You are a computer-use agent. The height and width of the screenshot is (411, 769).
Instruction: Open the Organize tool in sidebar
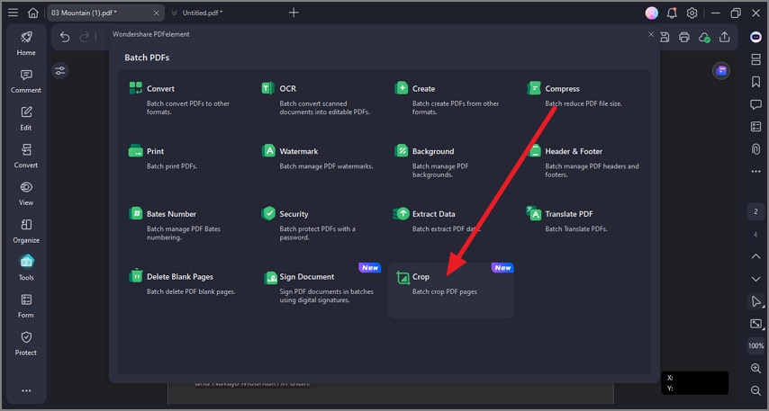click(26, 231)
